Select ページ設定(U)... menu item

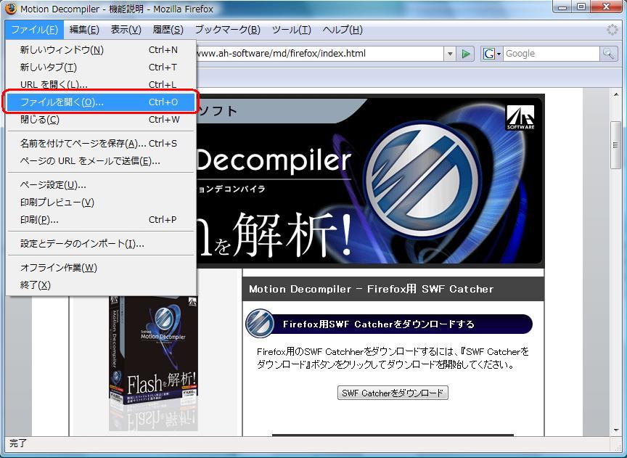101,185
